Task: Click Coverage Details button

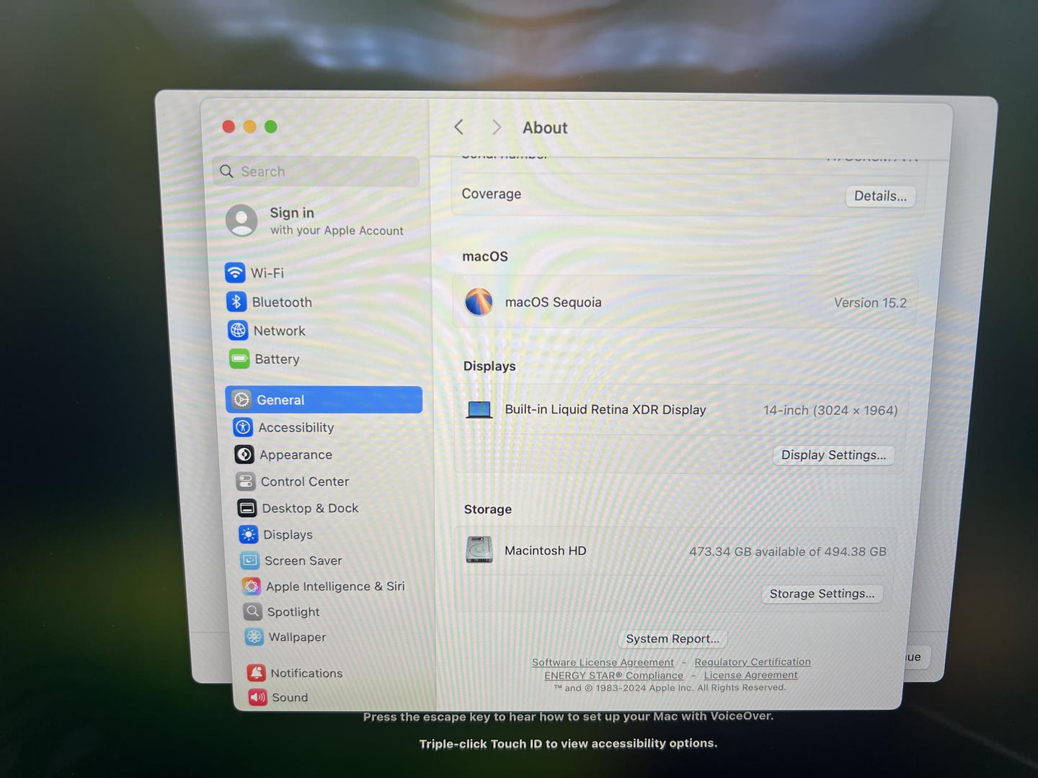Action: click(x=880, y=196)
